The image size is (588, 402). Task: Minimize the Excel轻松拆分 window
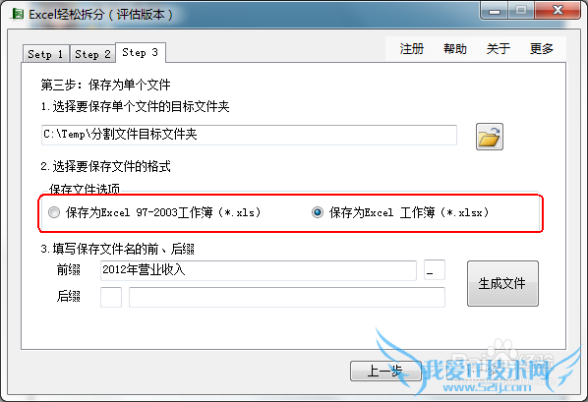495,11
